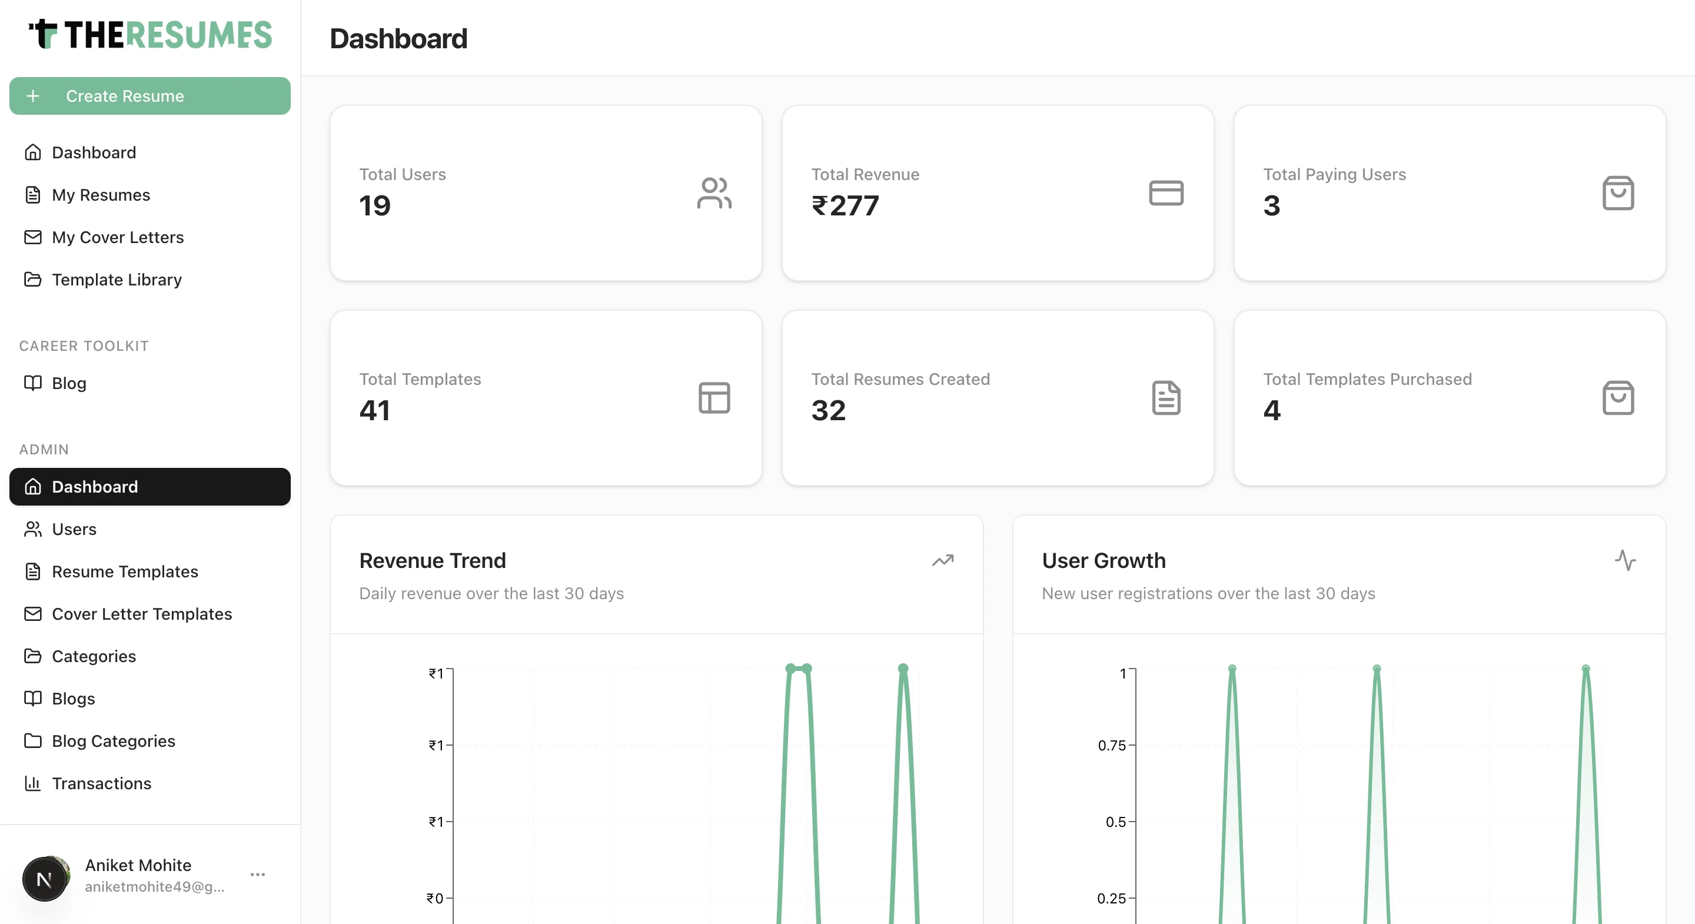Screen dimensions: 1695x924
Task: Open the Template Library
Action: [117, 280]
